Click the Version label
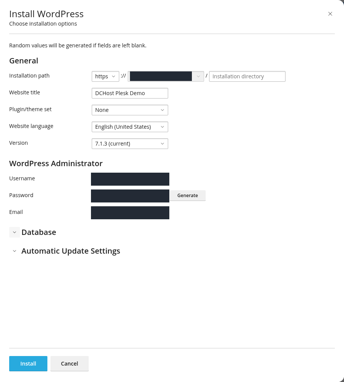Image resolution: width=344 pixels, height=382 pixels. [x=18, y=143]
